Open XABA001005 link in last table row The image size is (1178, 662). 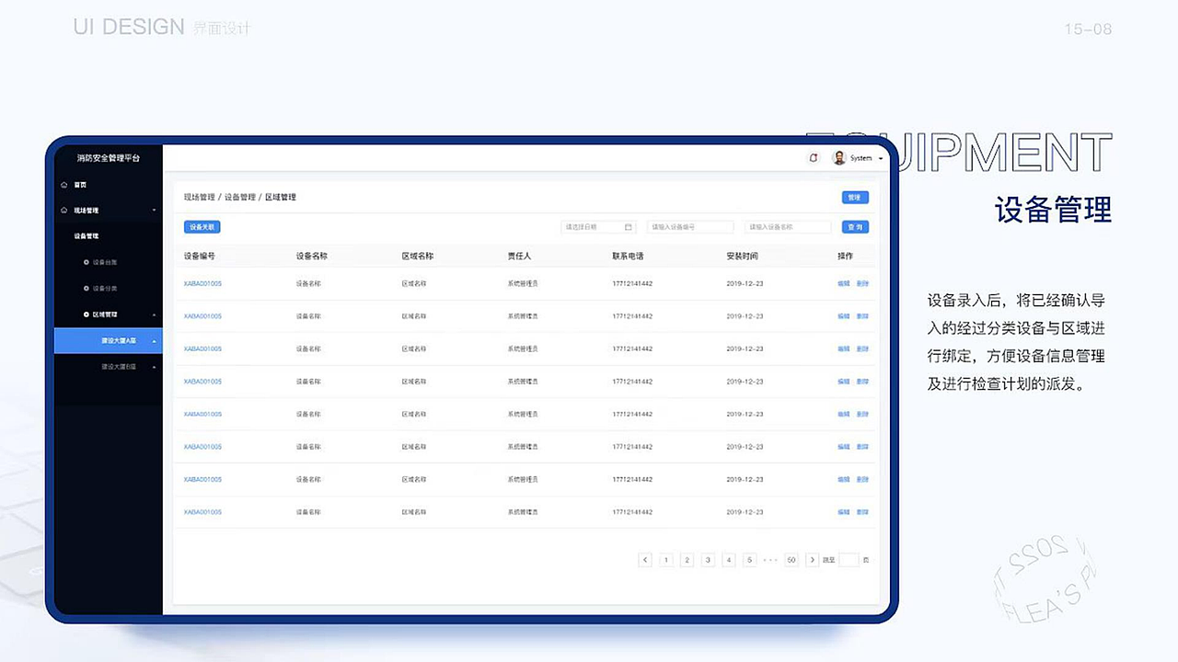tap(202, 512)
